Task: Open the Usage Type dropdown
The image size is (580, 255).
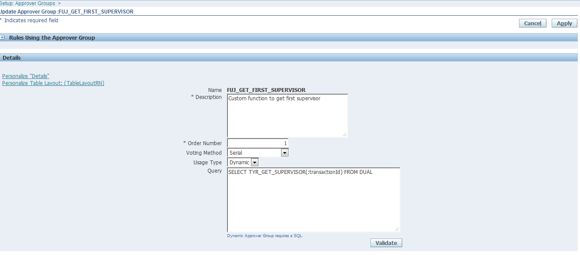Action: tap(243, 162)
